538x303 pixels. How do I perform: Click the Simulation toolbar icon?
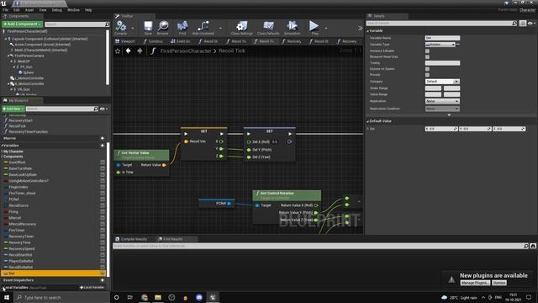pos(292,26)
